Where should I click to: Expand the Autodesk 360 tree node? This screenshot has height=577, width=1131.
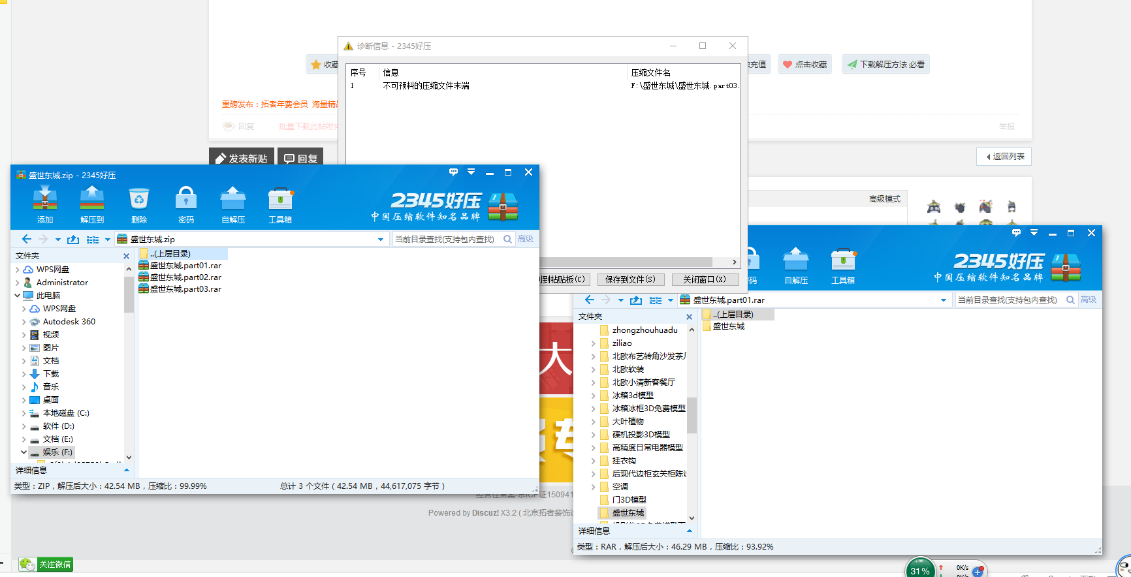pyautogui.click(x=24, y=322)
